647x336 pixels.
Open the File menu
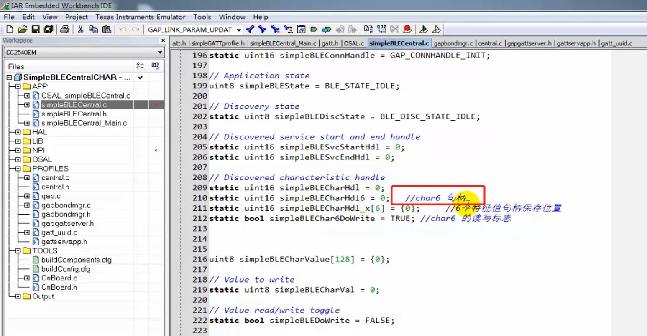9,17
